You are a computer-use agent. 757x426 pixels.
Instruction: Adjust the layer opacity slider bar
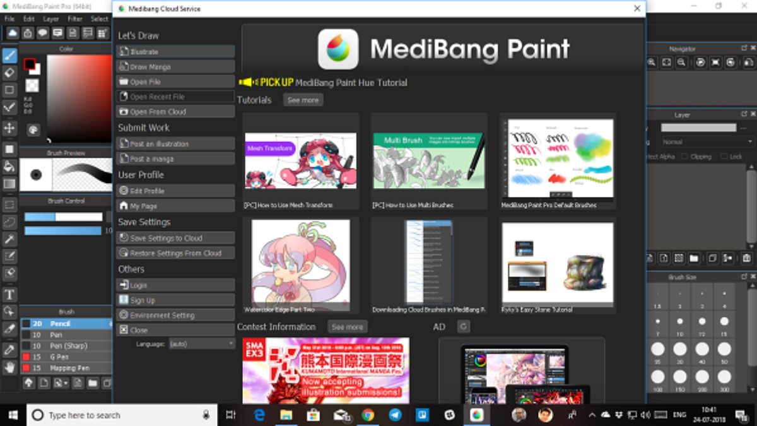point(698,127)
